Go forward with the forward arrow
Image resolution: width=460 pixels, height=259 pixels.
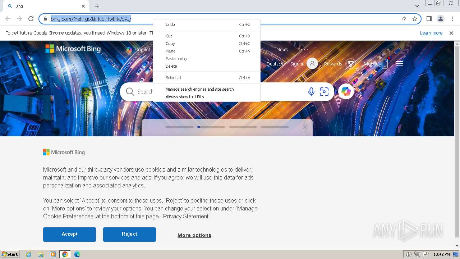19,19
